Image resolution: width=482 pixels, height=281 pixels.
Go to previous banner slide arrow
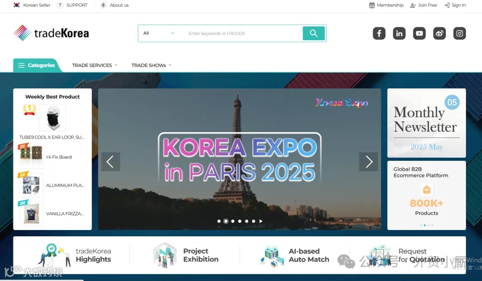[x=110, y=162]
